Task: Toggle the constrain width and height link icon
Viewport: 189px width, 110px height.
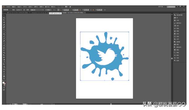Action: (x=91, y=10)
